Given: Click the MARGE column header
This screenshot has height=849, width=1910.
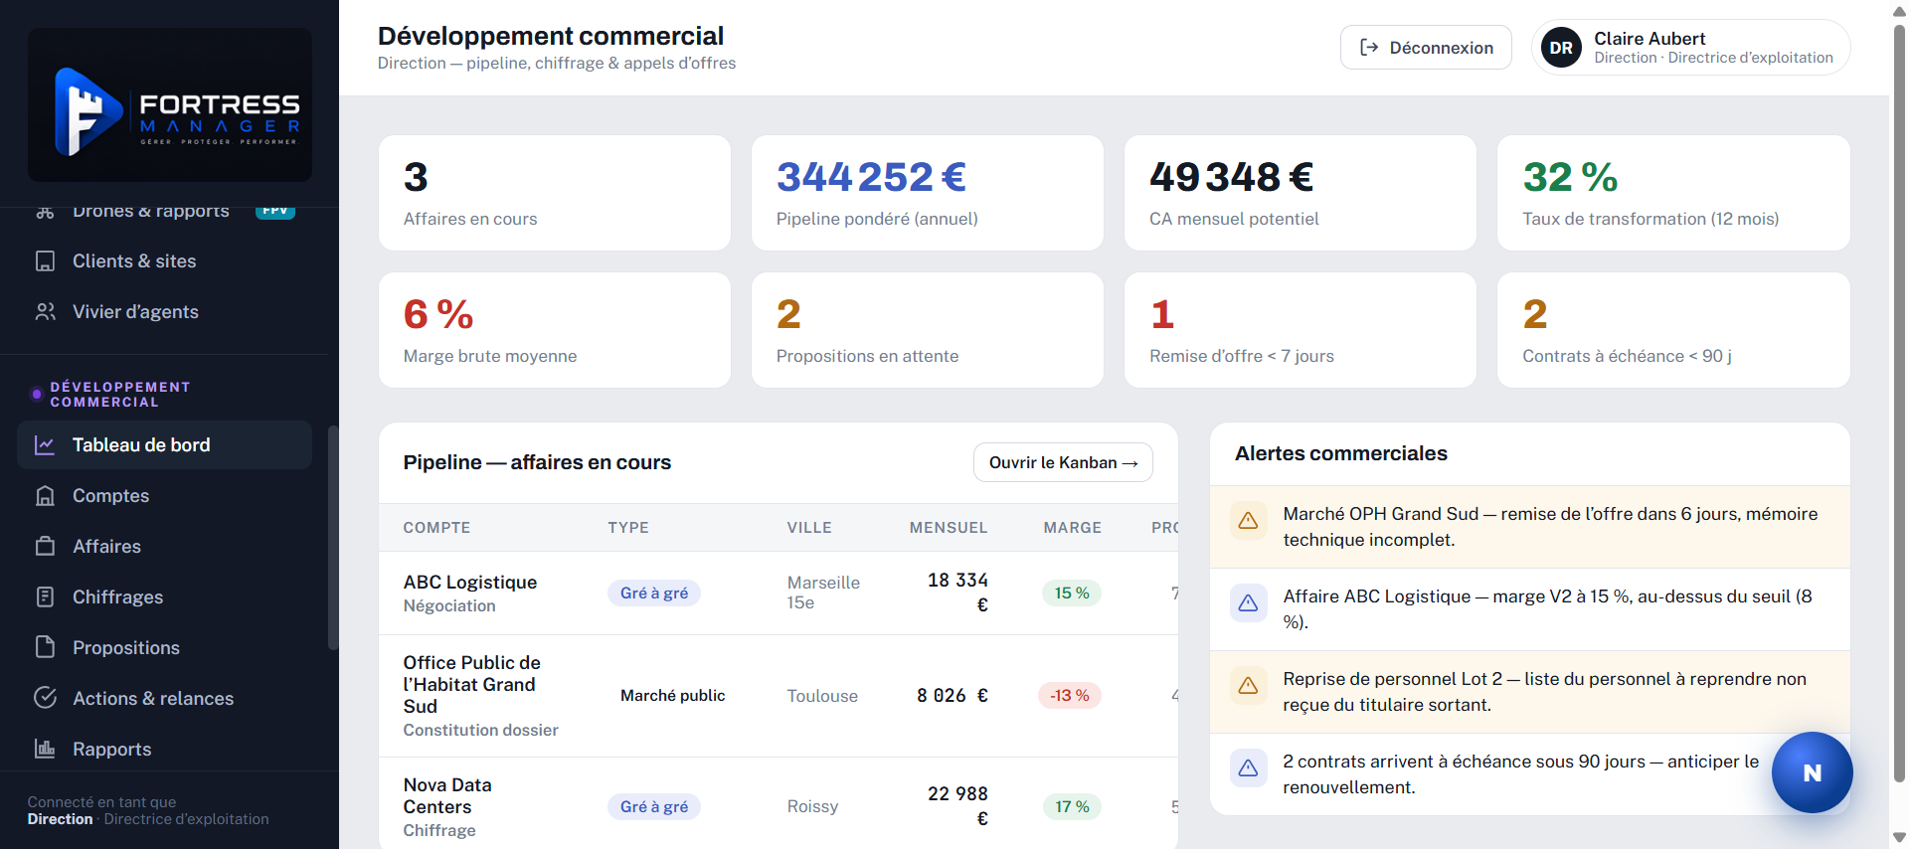Looking at the screenshot, I should click(1072, 528).
